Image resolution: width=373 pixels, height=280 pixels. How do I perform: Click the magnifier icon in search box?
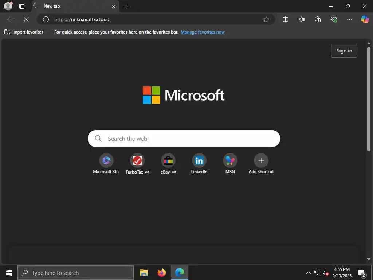click(98, 139)
